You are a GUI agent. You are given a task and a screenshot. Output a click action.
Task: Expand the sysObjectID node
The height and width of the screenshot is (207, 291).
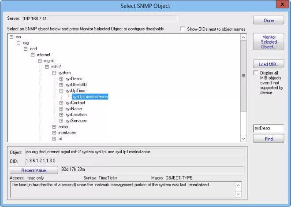pos(61,85)
